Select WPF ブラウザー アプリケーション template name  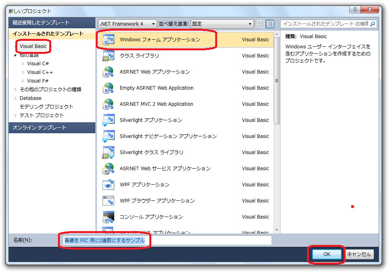point(157,201)
